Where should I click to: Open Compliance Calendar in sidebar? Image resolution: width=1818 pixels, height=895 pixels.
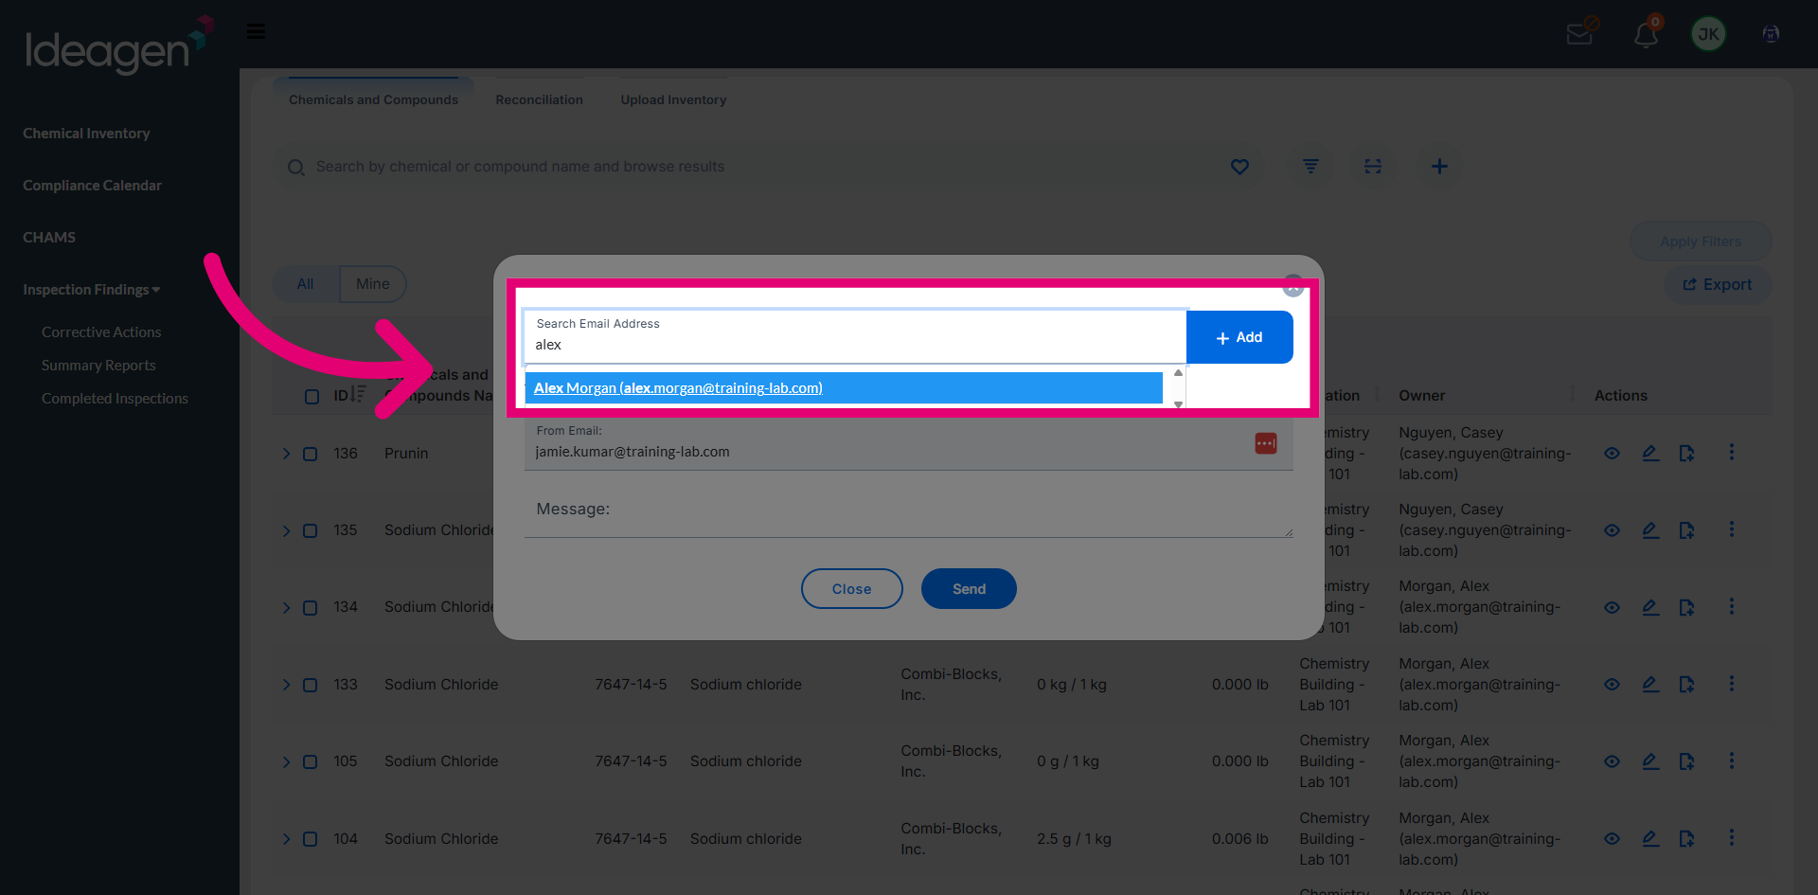click(92, 186)
